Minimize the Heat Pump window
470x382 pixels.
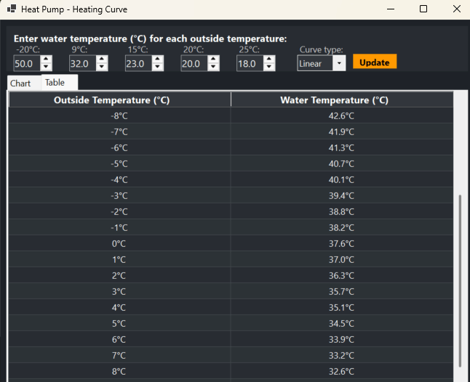tap(391, 9)
